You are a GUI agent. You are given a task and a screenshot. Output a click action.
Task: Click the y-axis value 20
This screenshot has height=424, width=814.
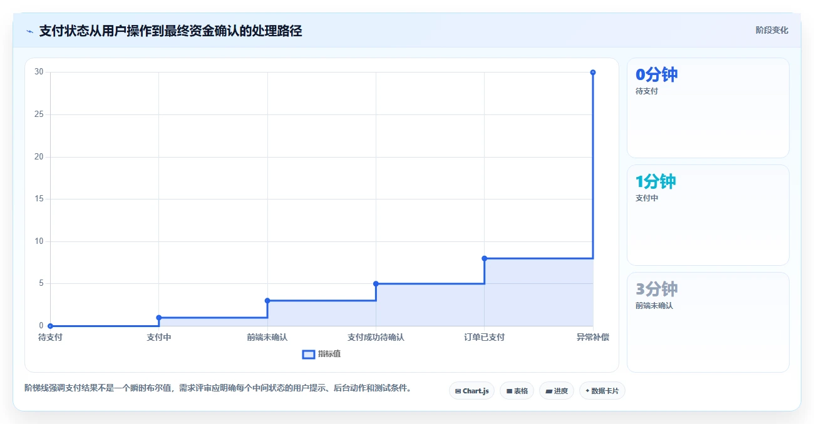(x=39, y=156)
